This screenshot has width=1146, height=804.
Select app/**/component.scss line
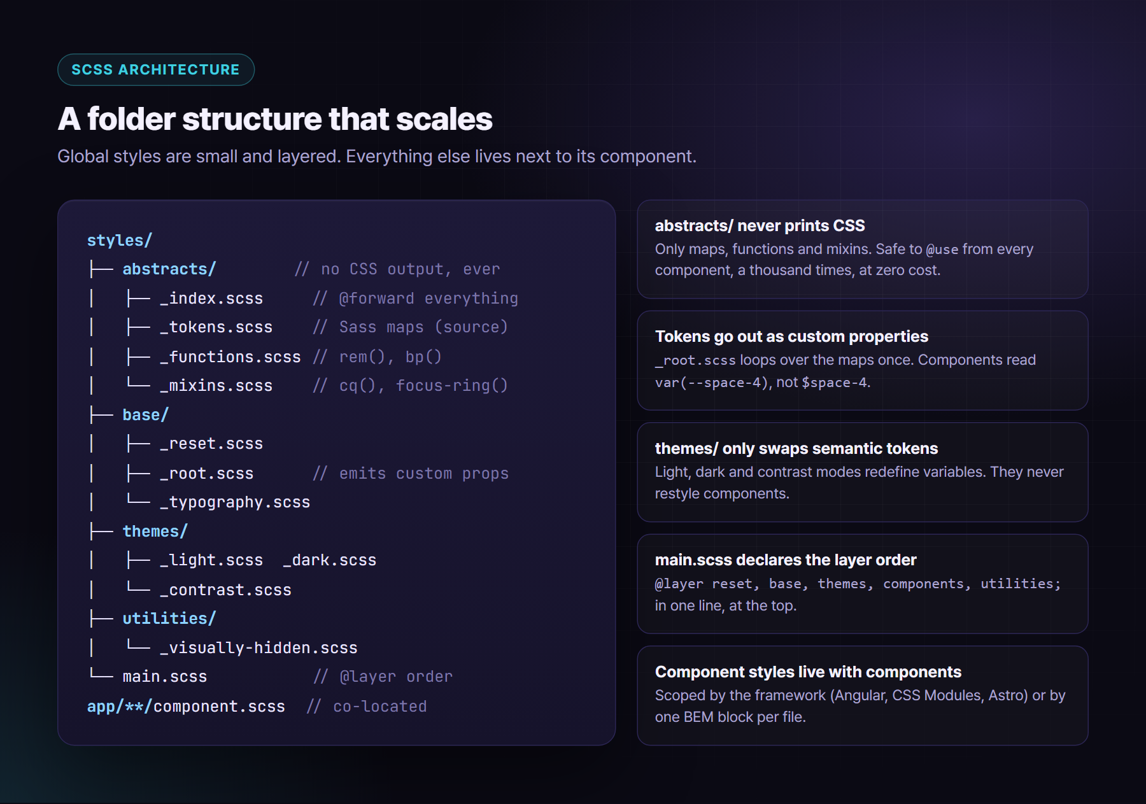coord(186,707)
